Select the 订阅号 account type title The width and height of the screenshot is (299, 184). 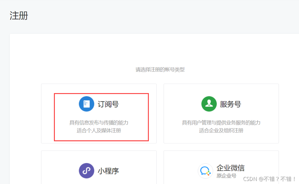click(108, 104)
